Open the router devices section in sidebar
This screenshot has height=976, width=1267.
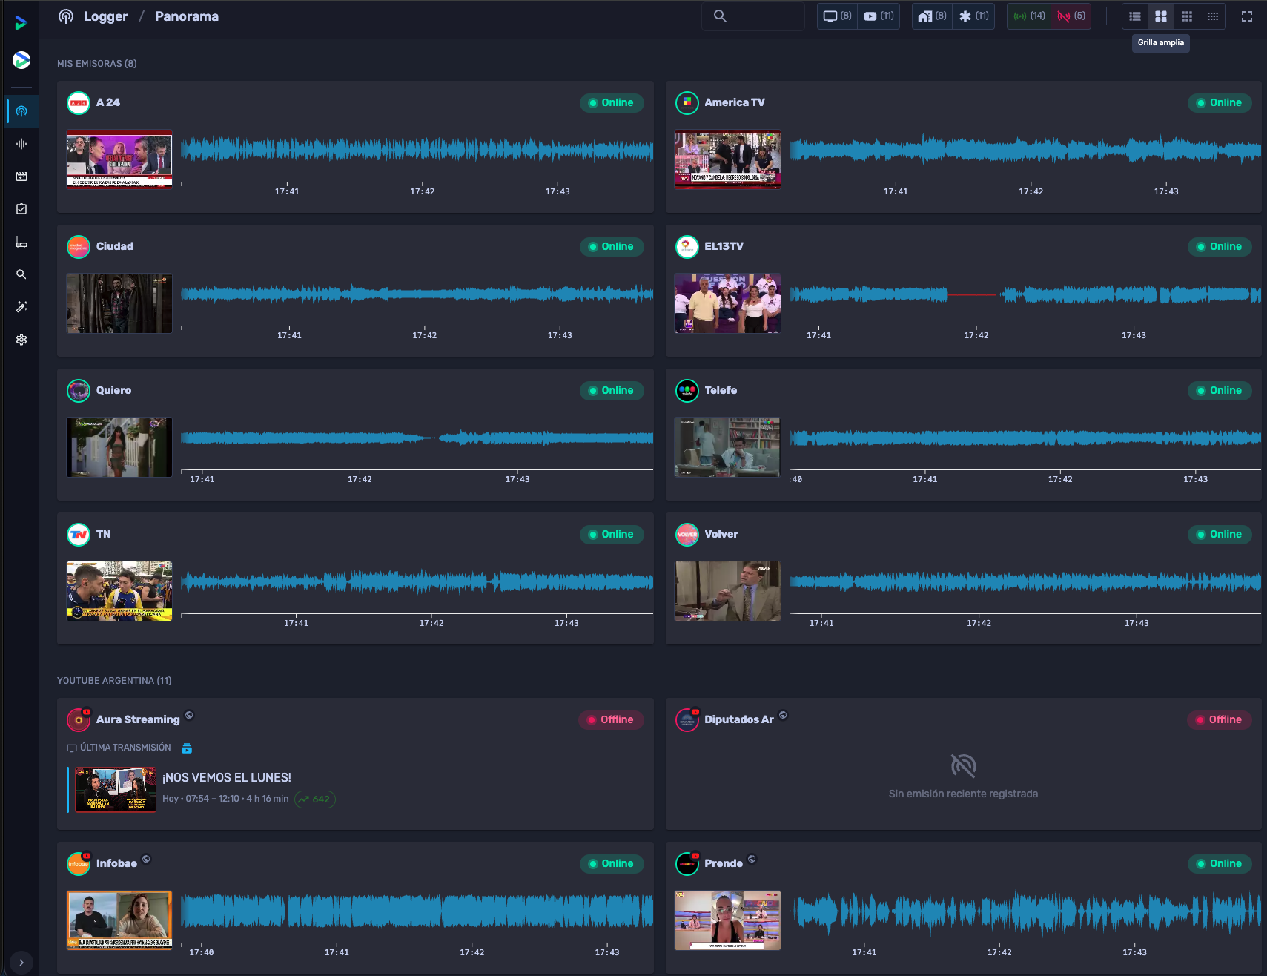(21, 242)
